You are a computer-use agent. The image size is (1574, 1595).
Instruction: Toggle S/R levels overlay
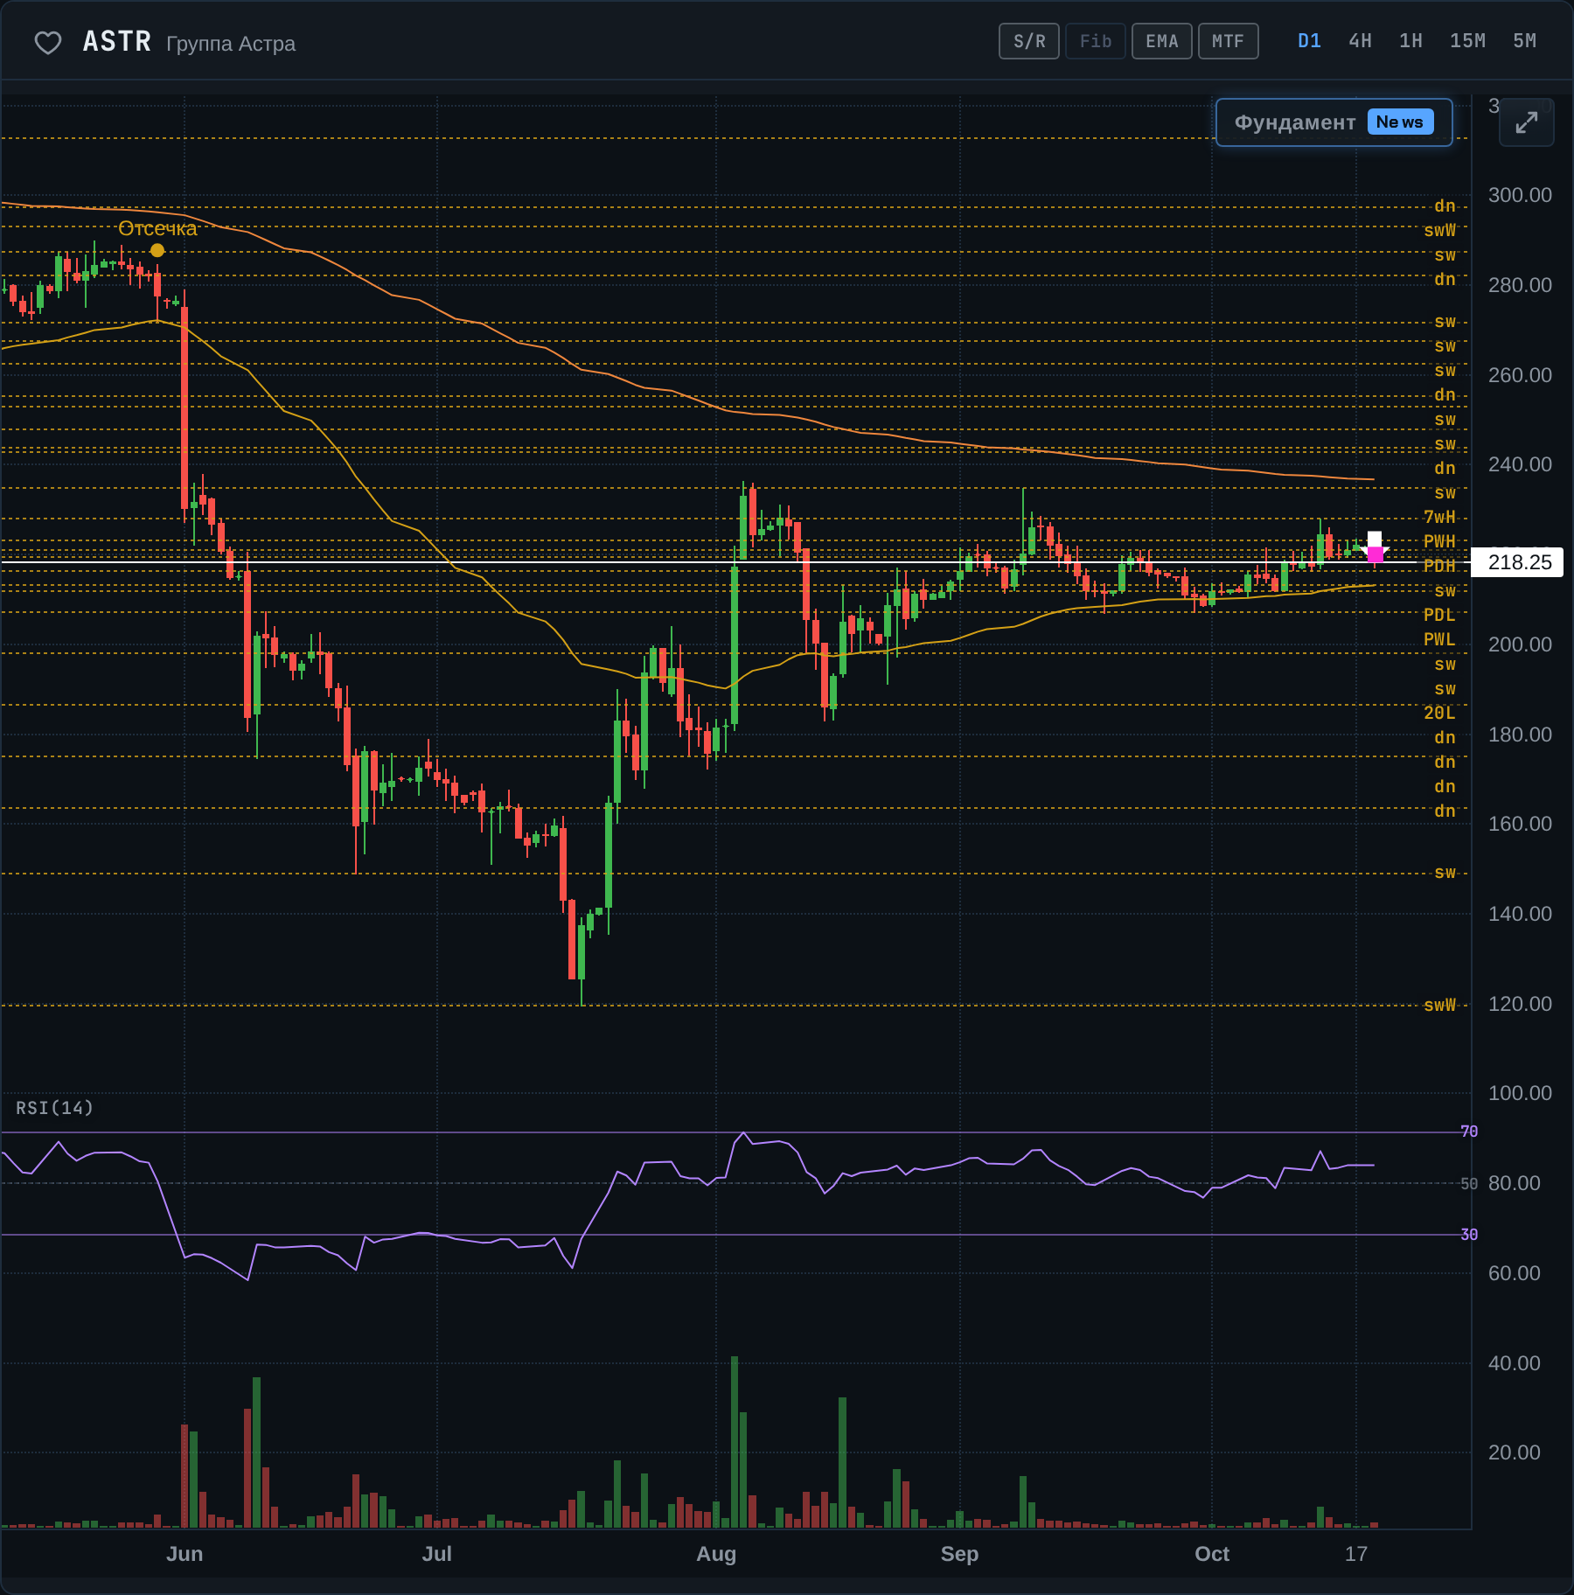pyautogui.click(x=1029, y=41)
